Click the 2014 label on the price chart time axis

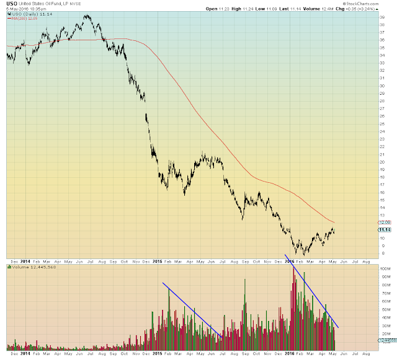(x=25, y=262)
